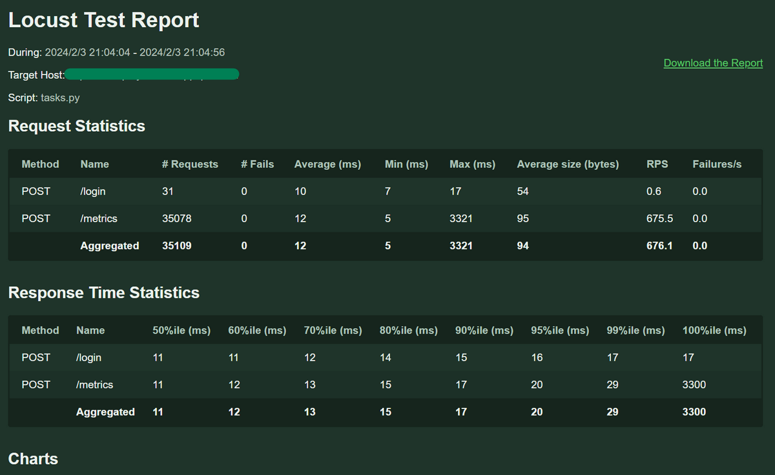The height and width of the screenshot is (475, 775).
Task: Select the /login row in Request Statistics
Action: click(x=386, y=191)
